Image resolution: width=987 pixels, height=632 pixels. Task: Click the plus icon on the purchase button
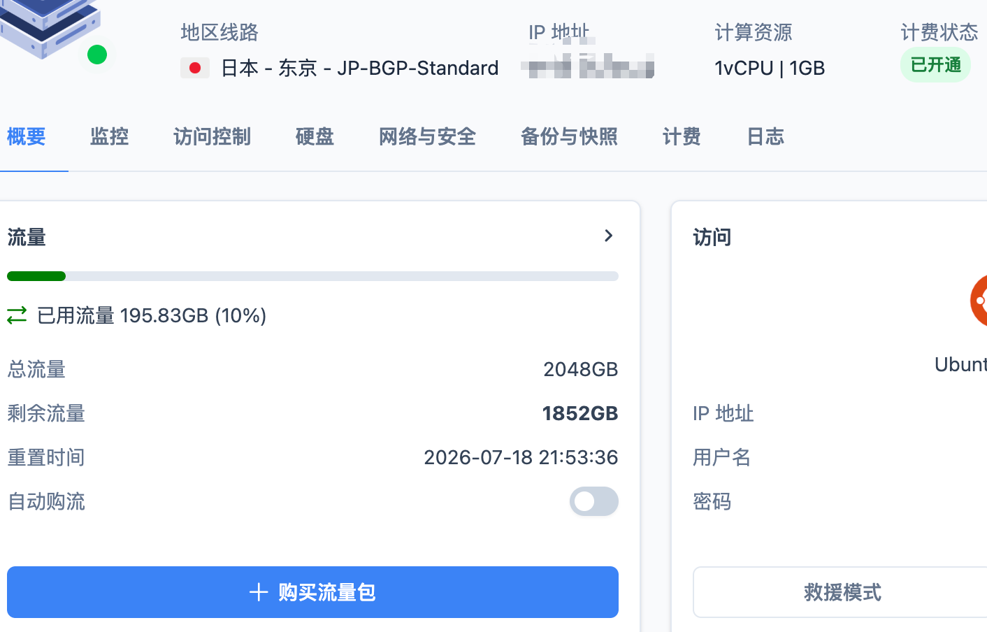pos(259,592)
